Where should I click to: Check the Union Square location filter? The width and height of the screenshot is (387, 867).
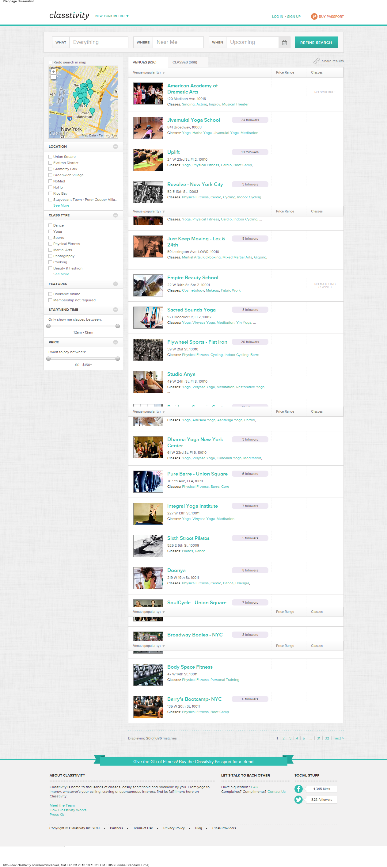click(x=50, y=156)
